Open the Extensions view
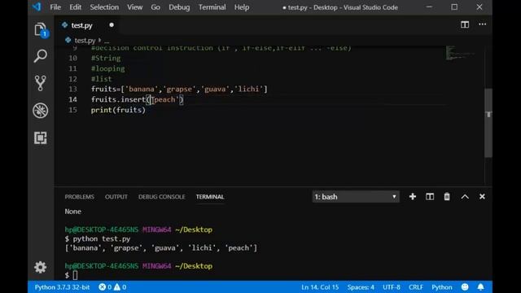Viewport: 521px width, 293px height. (x=41, y=138)
